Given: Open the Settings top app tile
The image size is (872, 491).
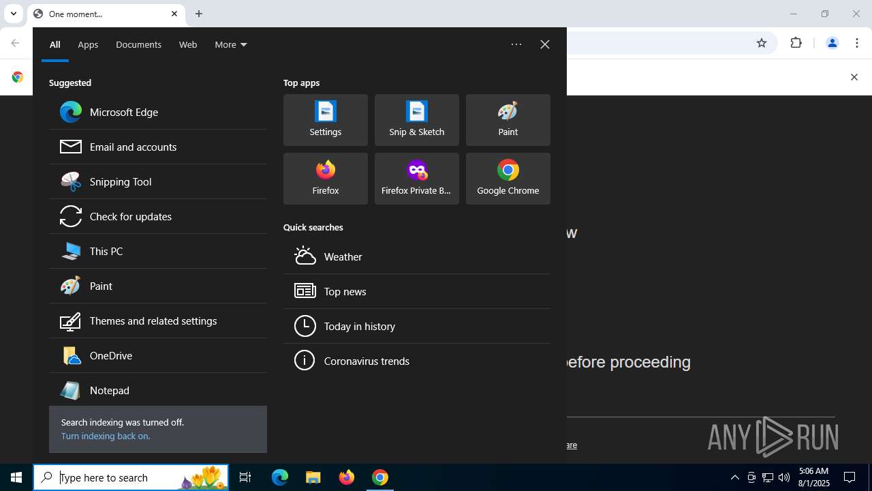Looking at the screenshot, I should click(326, 120).
